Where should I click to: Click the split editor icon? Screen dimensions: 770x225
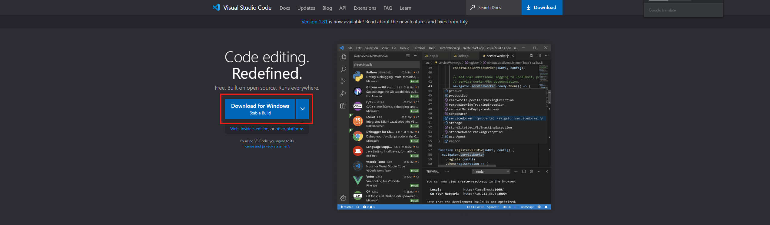[539, 56]
